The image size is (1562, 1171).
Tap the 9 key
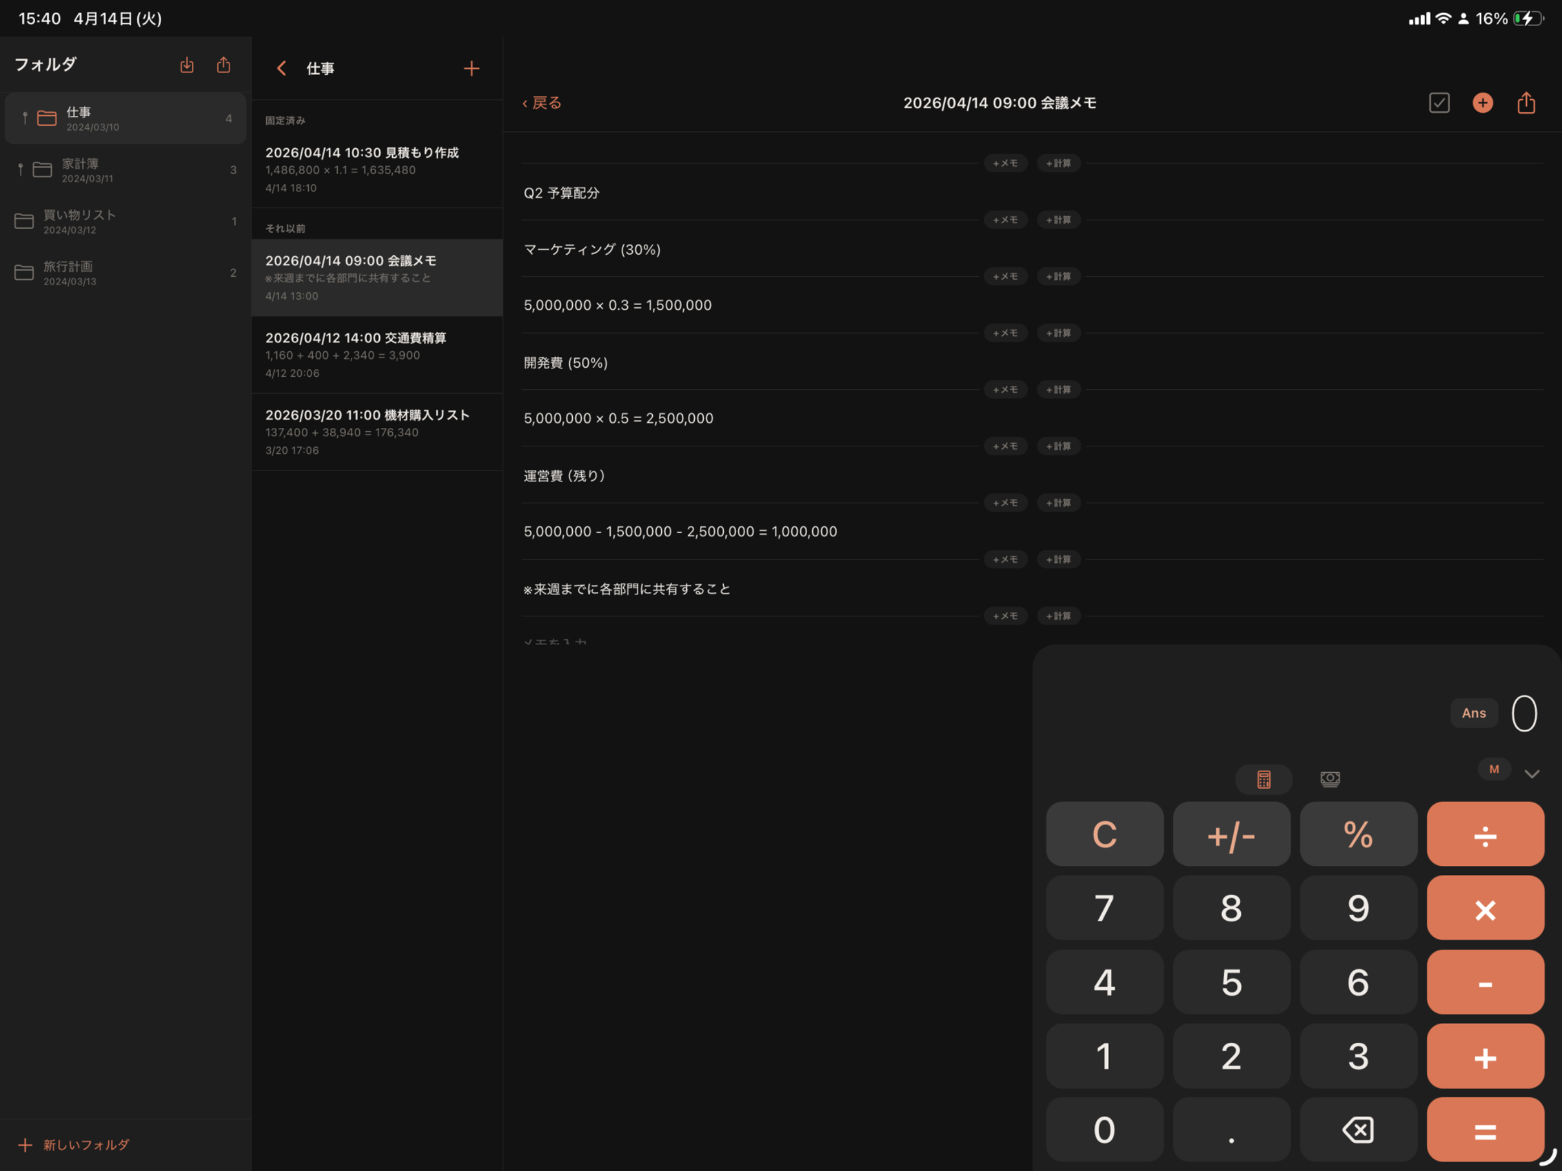pos(1358,908)
